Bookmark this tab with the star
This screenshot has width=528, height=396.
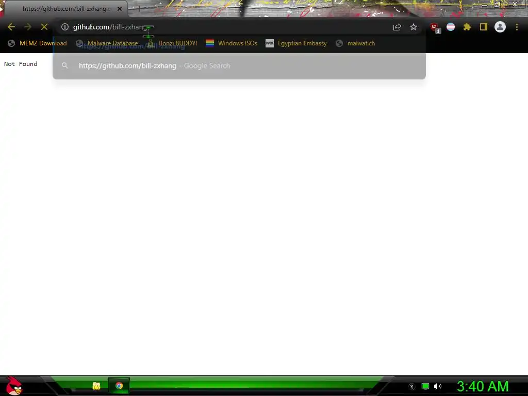pyautogui.click(x=414, y=27)
